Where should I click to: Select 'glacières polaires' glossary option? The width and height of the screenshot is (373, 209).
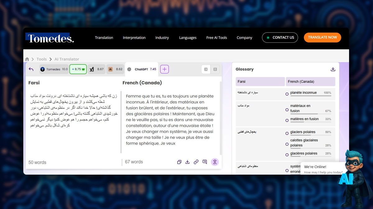point(287,155)
